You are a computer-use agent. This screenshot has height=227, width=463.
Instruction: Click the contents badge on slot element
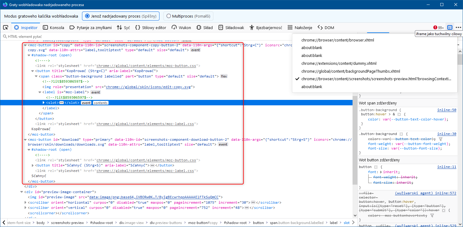coord(100,103)
